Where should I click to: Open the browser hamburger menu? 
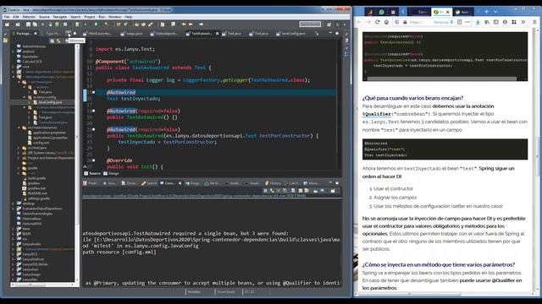click(534, 22)
